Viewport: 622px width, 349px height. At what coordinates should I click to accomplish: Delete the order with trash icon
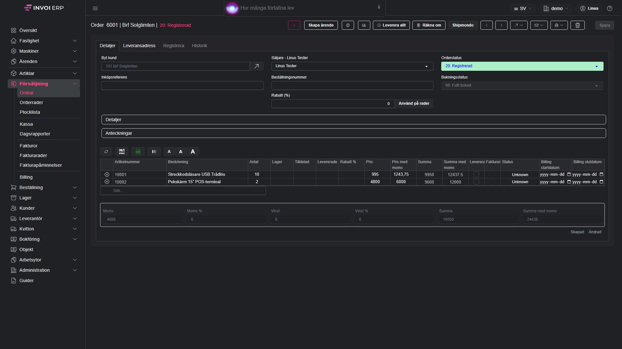[x=578, y=25]
